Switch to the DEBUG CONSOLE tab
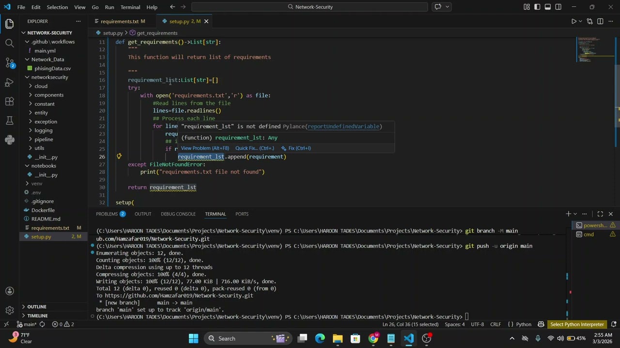This screenshot has height=348, width=620. pyautogui.click(x=178, y=214)
